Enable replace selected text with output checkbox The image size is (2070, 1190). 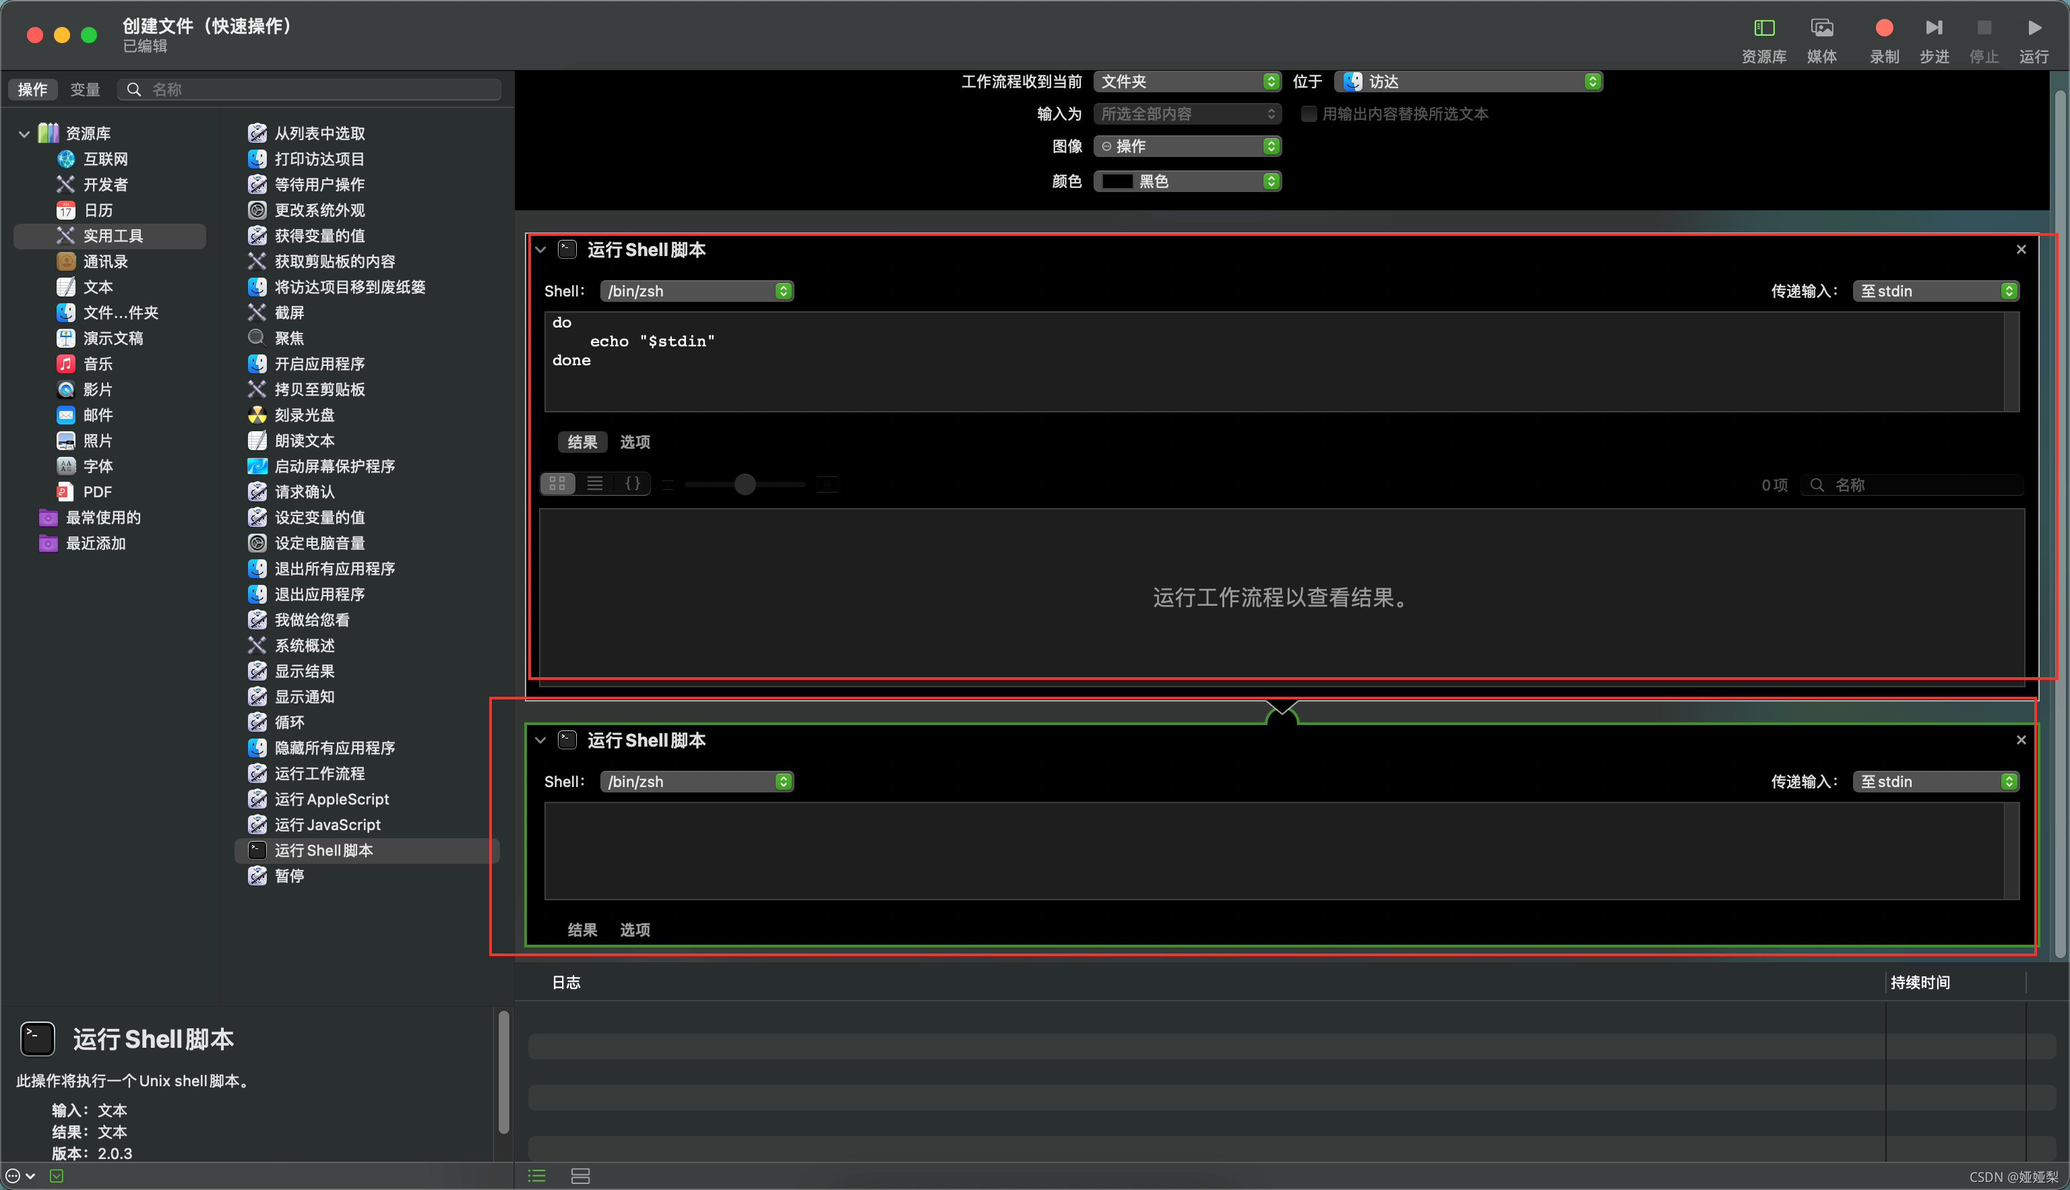coord(1309,115)
